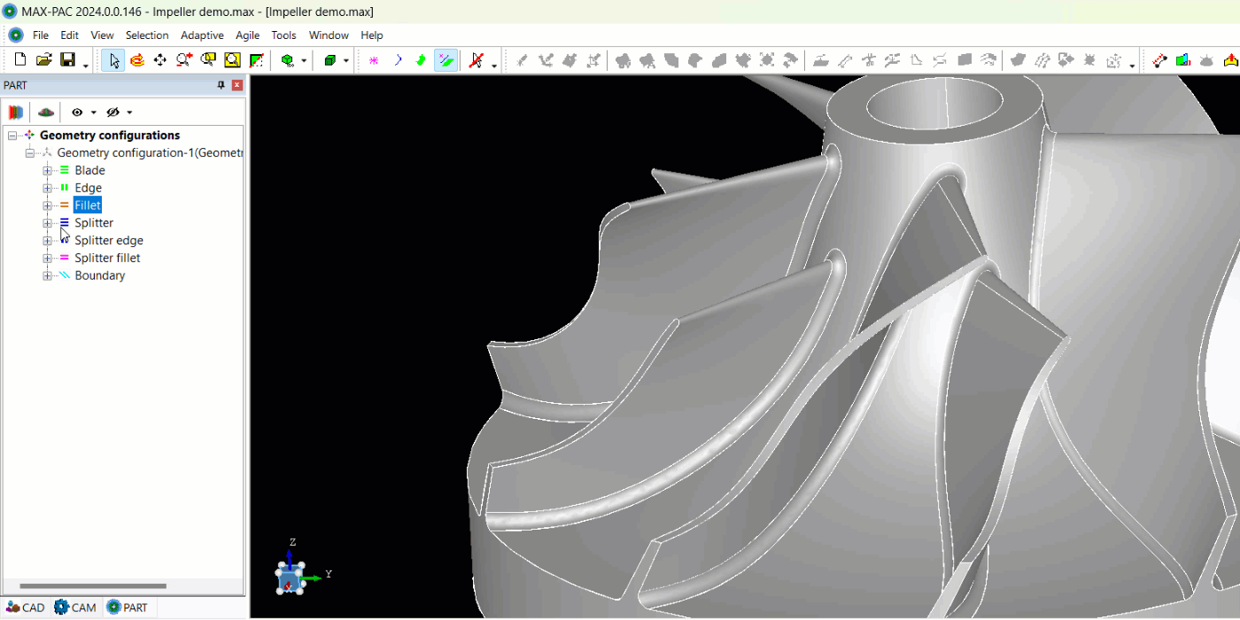Click the New file icon
Image resolution: width=1240 pixels, height=620 pixels.
19,60
